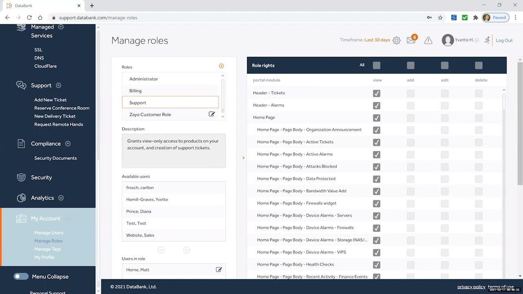The height and width of the screenshot is (294, 523).
Task: Click the Compliance document icon
Action: click(22, 143)
